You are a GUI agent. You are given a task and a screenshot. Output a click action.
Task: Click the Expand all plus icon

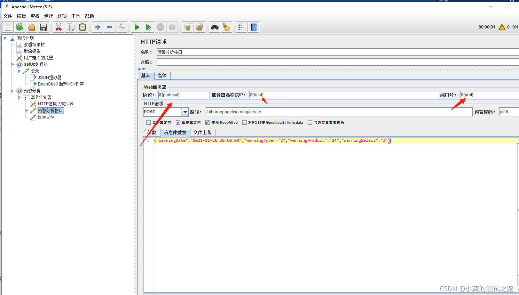[x=98, y=27]
